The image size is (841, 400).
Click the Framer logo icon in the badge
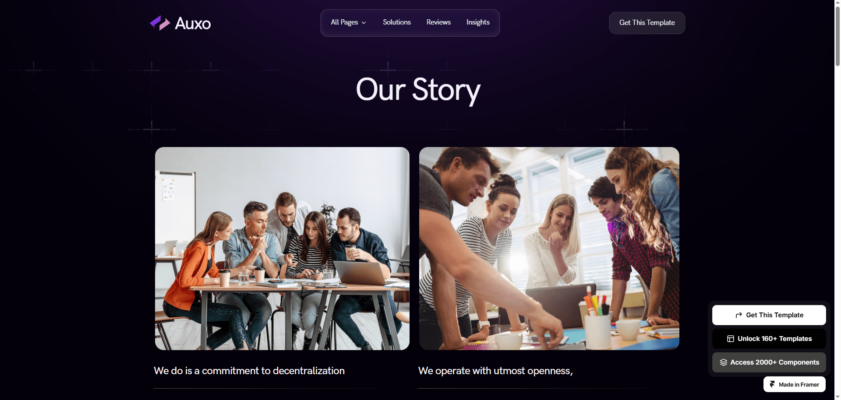(772, 384)
